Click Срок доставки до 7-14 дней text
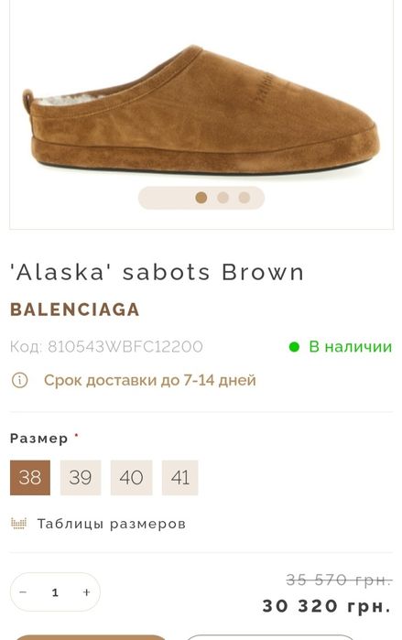This screenshot has width=402, height=640. [150, 380]
